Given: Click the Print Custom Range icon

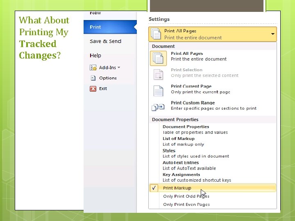Looking at the screenshot, I should point(158,107).
